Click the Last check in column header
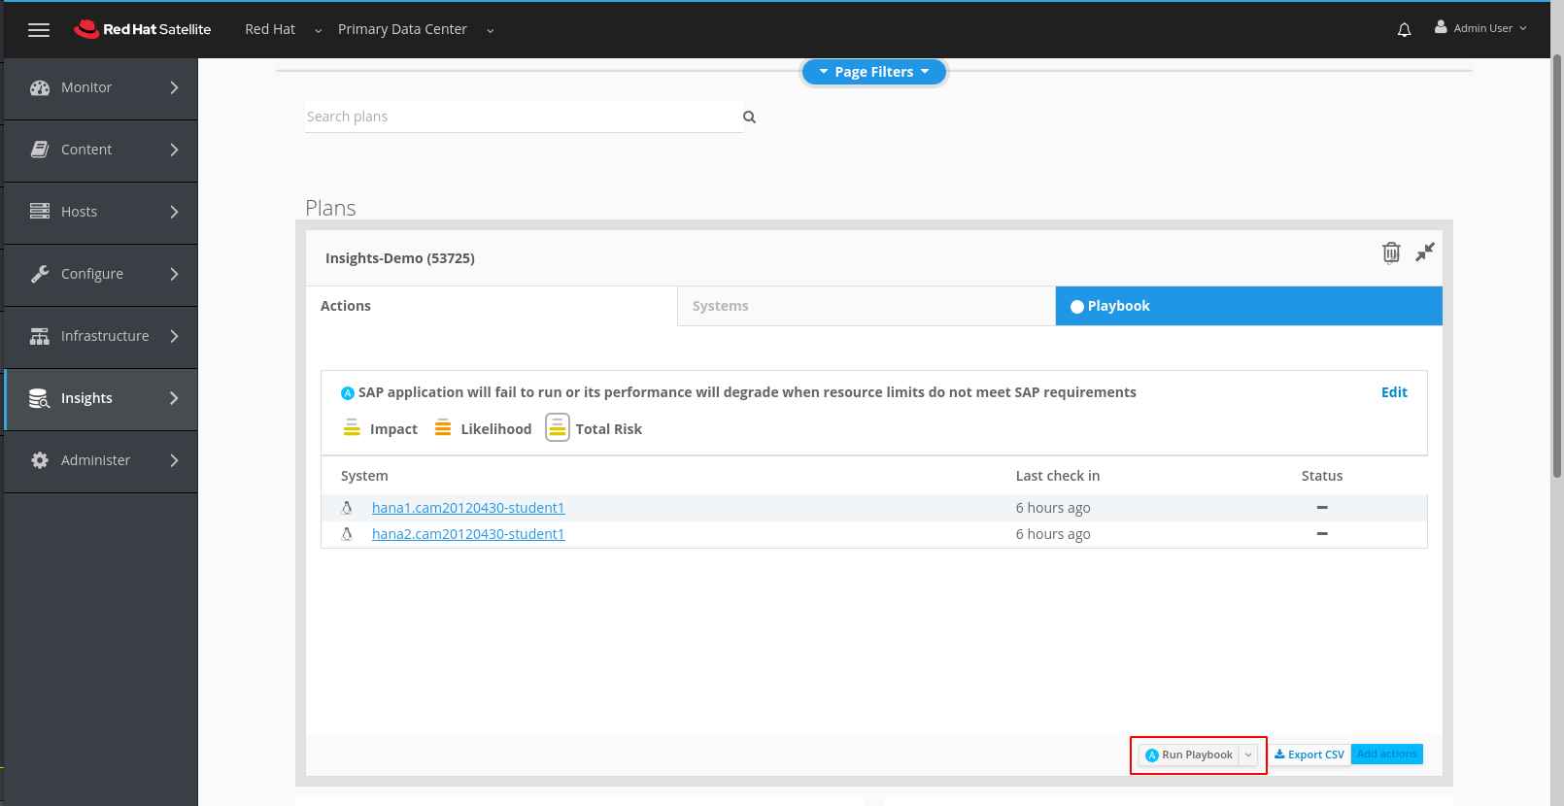 pos(1058,476)
